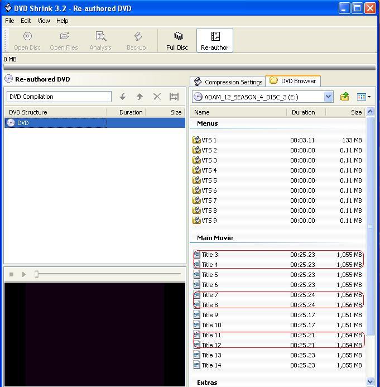This screenshot has width=380, height=387.
Task: Click the Main Movie group heading
Action: coord(215,238)
